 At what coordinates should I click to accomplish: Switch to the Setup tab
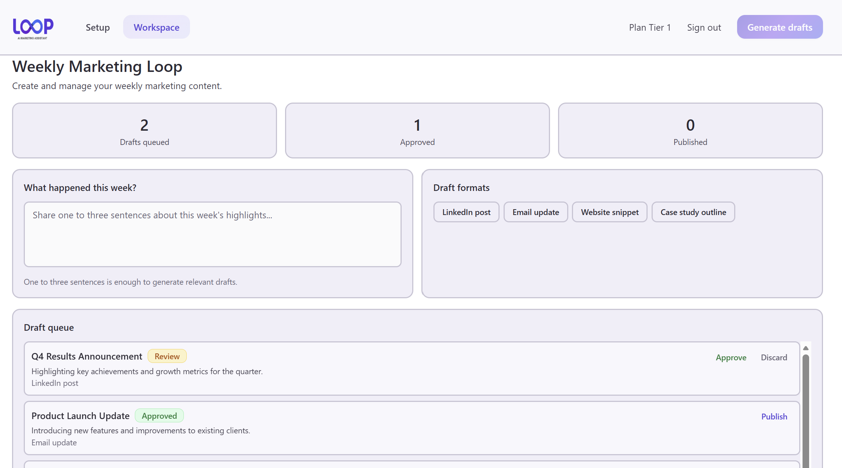97,27
